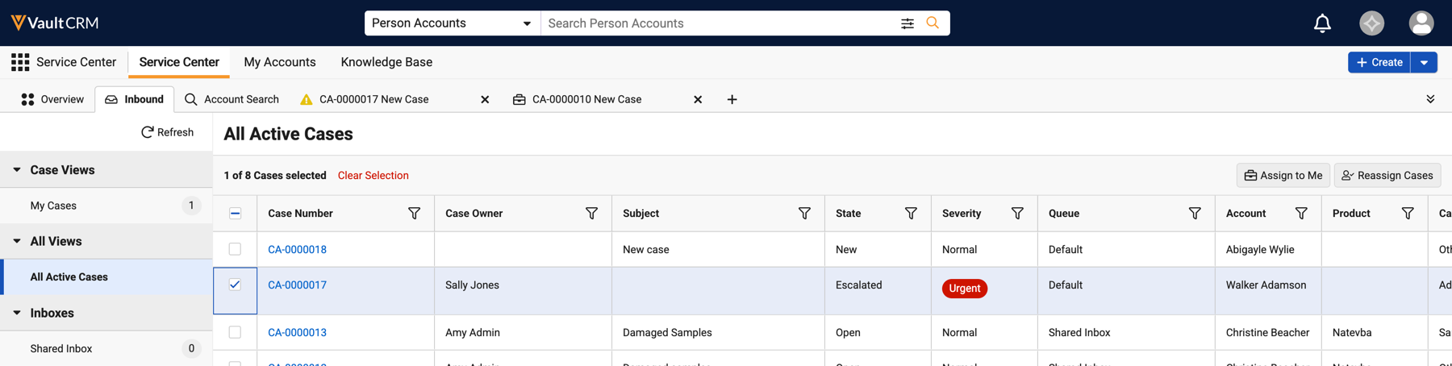Open the Create button dropdown arrow
This screenshot has width=1452, height=366.
pyautogui.click(x=1425, y=62)
